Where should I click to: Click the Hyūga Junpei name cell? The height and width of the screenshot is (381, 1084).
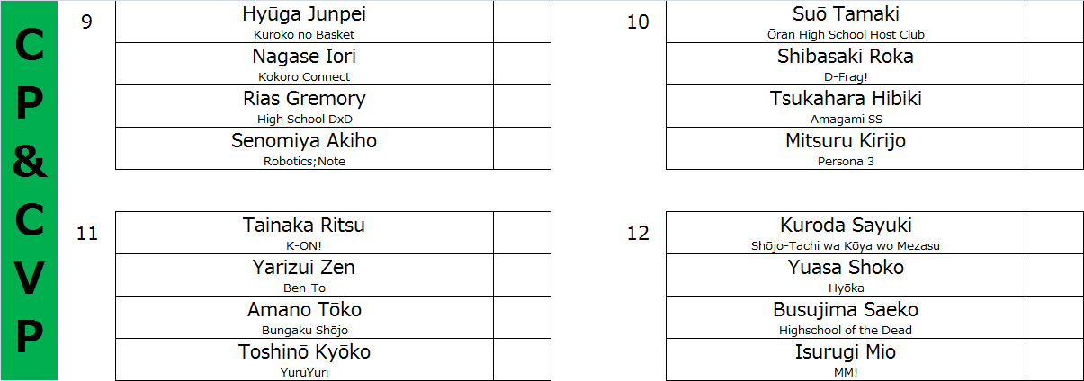pyautogui.click(x=304, y=22)
